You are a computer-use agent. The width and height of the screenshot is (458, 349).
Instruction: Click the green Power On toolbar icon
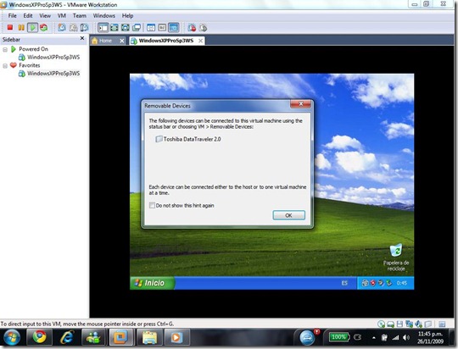(x=32, y=27)
